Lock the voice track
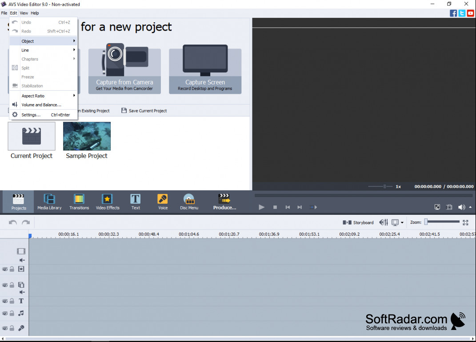 tap(12, 328)
